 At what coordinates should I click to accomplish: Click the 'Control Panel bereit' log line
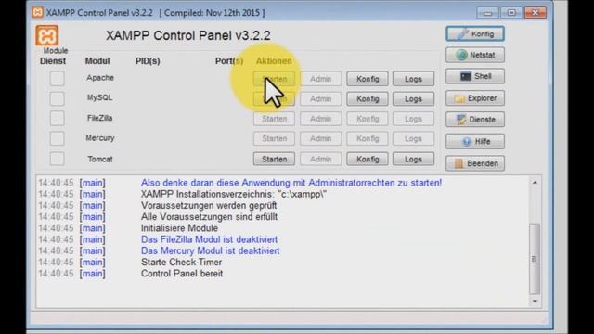(182, 274)
